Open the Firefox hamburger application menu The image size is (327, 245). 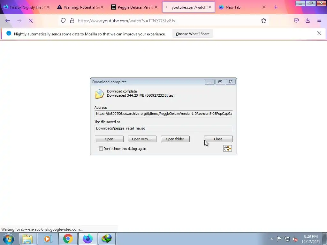pyautogui.click(x=319, y=20)
